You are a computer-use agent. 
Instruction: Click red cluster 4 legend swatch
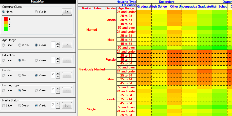(6, 19)
